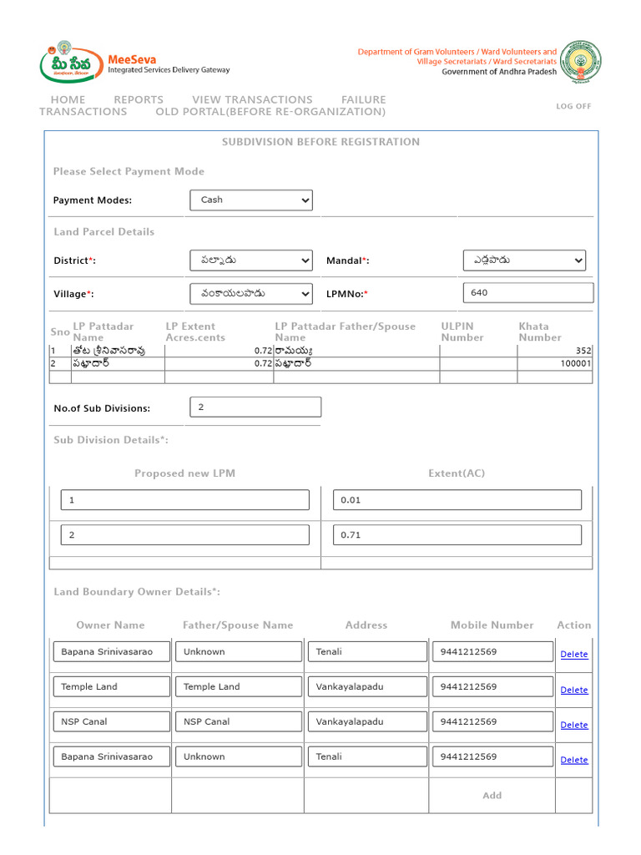Click Khata number 100001 cell

coord(555,364)
